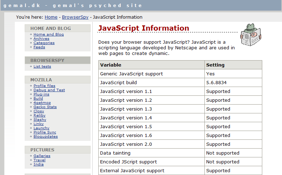The height and width of the screenshot is (175, 282).
Task: Open the Build link
Action: click(x=38, y=99)
